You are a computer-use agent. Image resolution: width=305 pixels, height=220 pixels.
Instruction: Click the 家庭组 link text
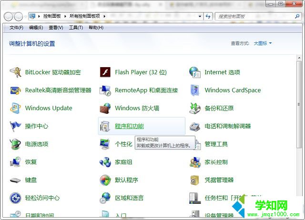coord(123,162)
